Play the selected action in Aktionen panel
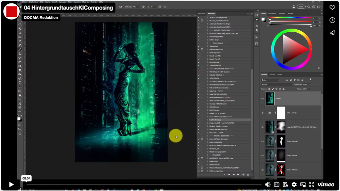The width and height of the screenshot is (340, 191). pyautogui.click(x=234, y=175)
